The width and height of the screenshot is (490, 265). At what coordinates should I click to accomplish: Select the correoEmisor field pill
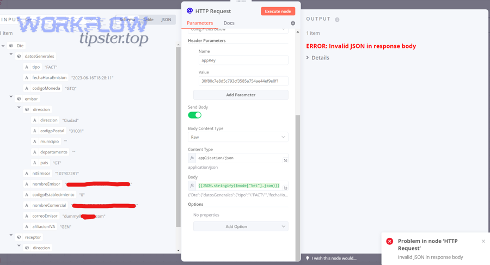pyautogui.click(x=41, y=215)
